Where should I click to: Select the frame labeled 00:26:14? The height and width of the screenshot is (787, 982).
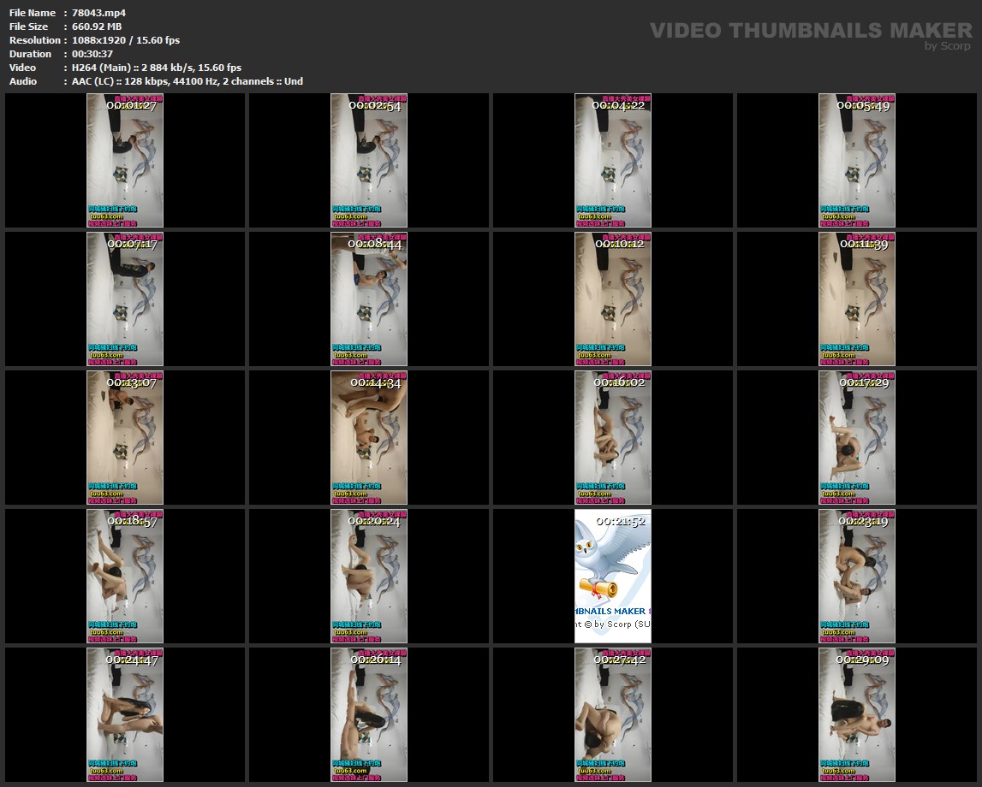[369, 715]
